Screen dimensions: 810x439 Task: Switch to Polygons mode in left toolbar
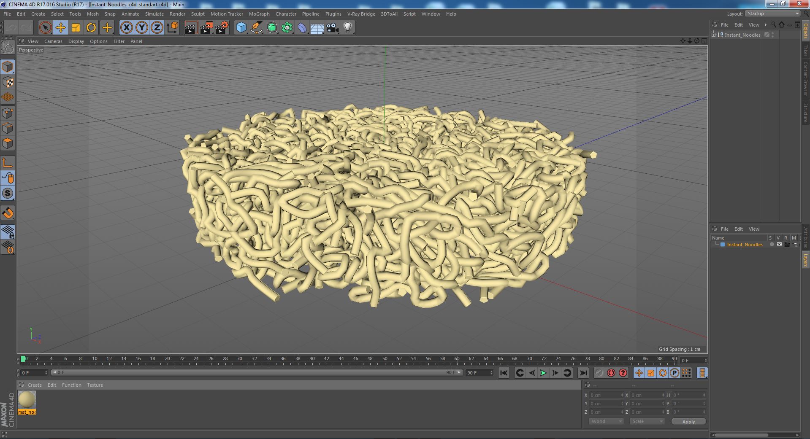point(8,143)
